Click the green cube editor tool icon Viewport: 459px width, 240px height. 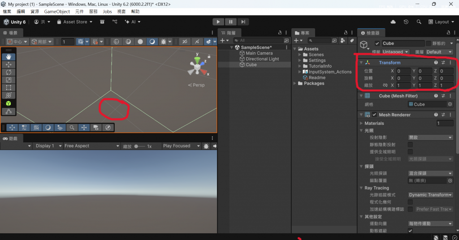(9, 103)
